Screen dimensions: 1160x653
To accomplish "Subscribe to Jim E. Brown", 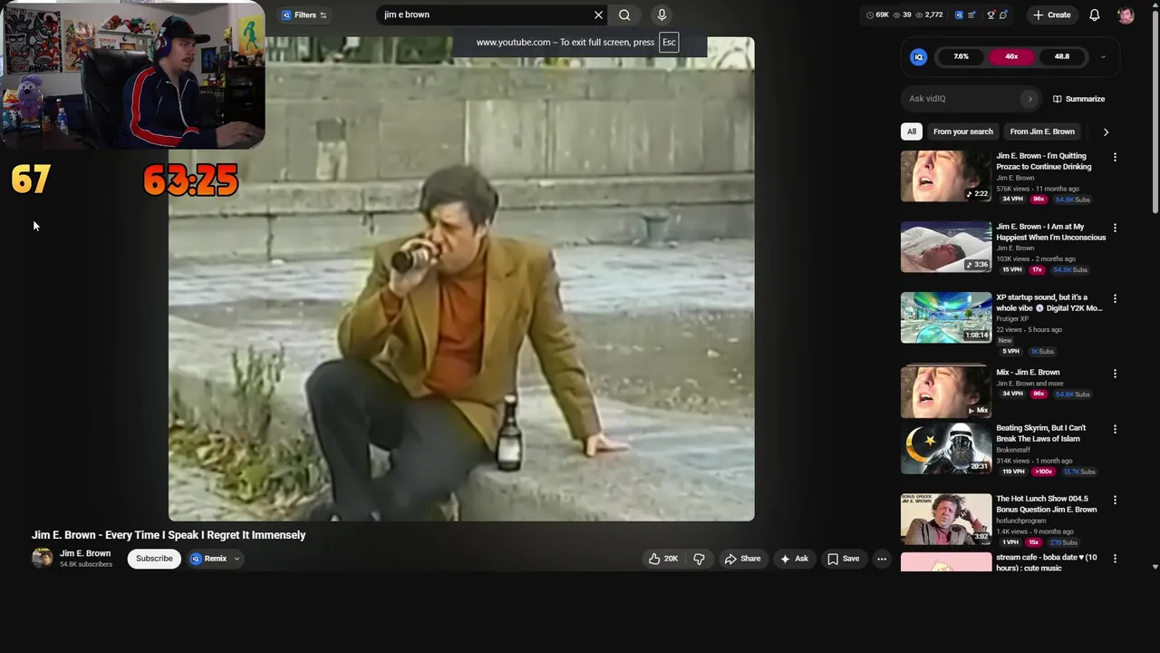I will (154, 559).
